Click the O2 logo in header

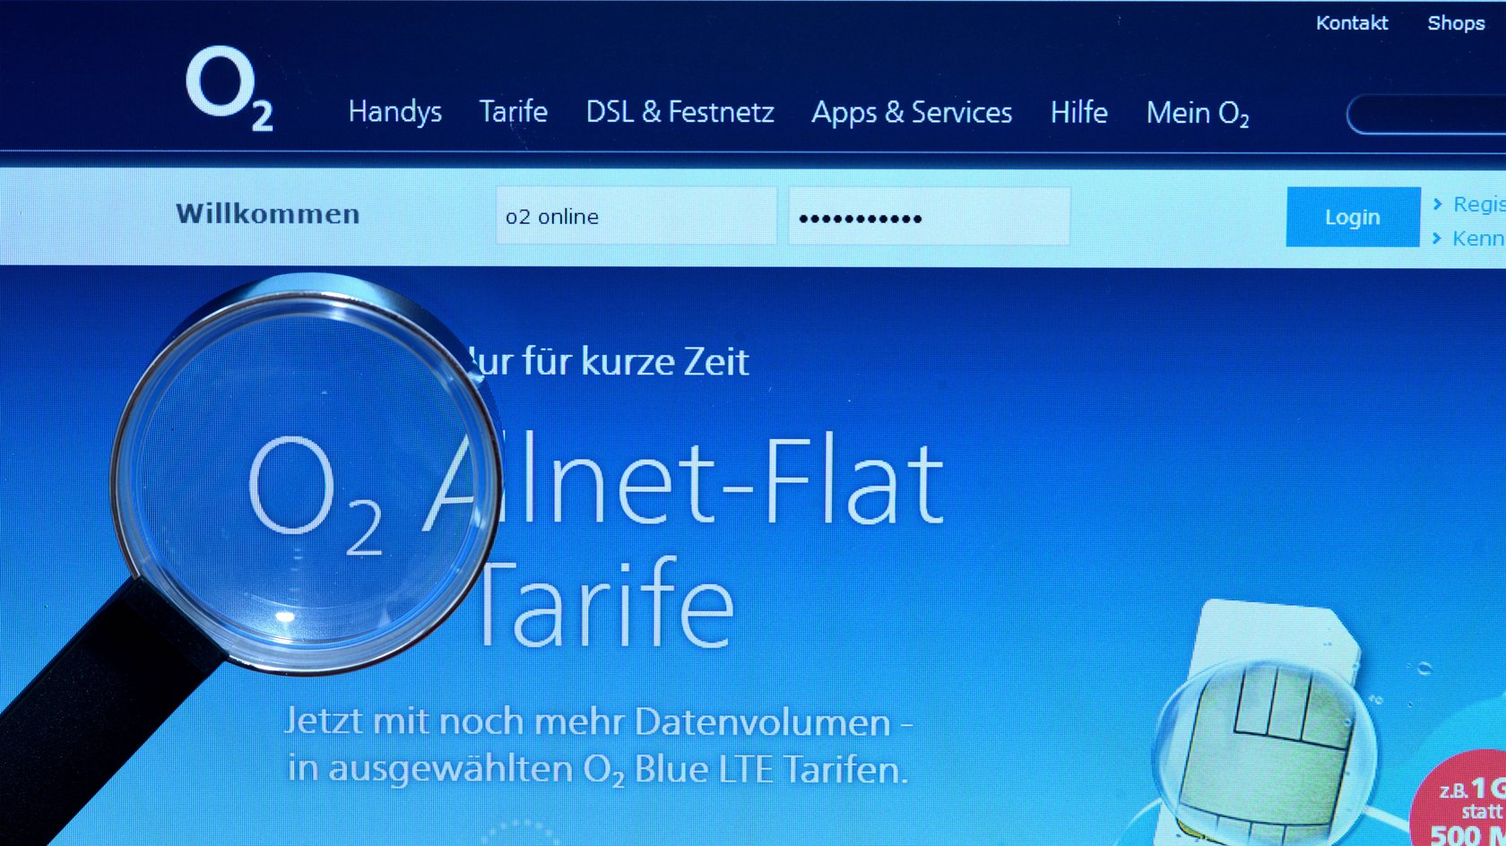click(229, 89)
